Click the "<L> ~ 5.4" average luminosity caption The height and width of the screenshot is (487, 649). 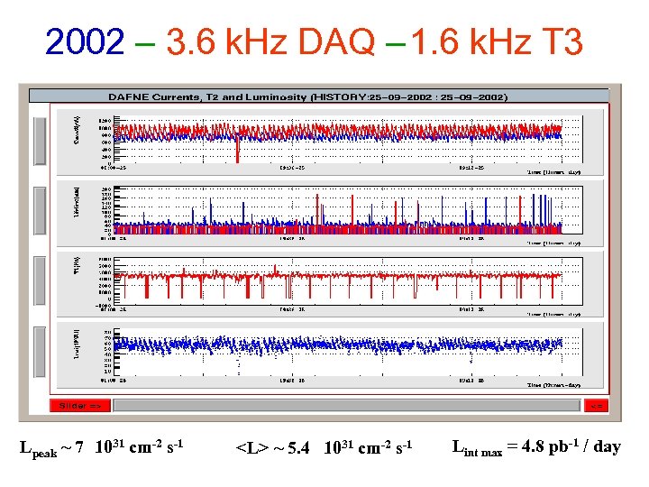pyautogui.click(x=324, y=447)
